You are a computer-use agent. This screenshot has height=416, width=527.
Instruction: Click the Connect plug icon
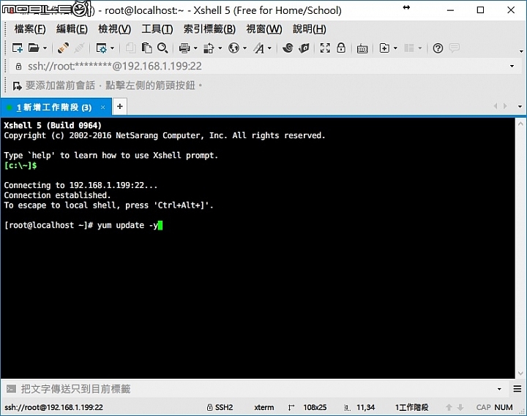[63, 48]
